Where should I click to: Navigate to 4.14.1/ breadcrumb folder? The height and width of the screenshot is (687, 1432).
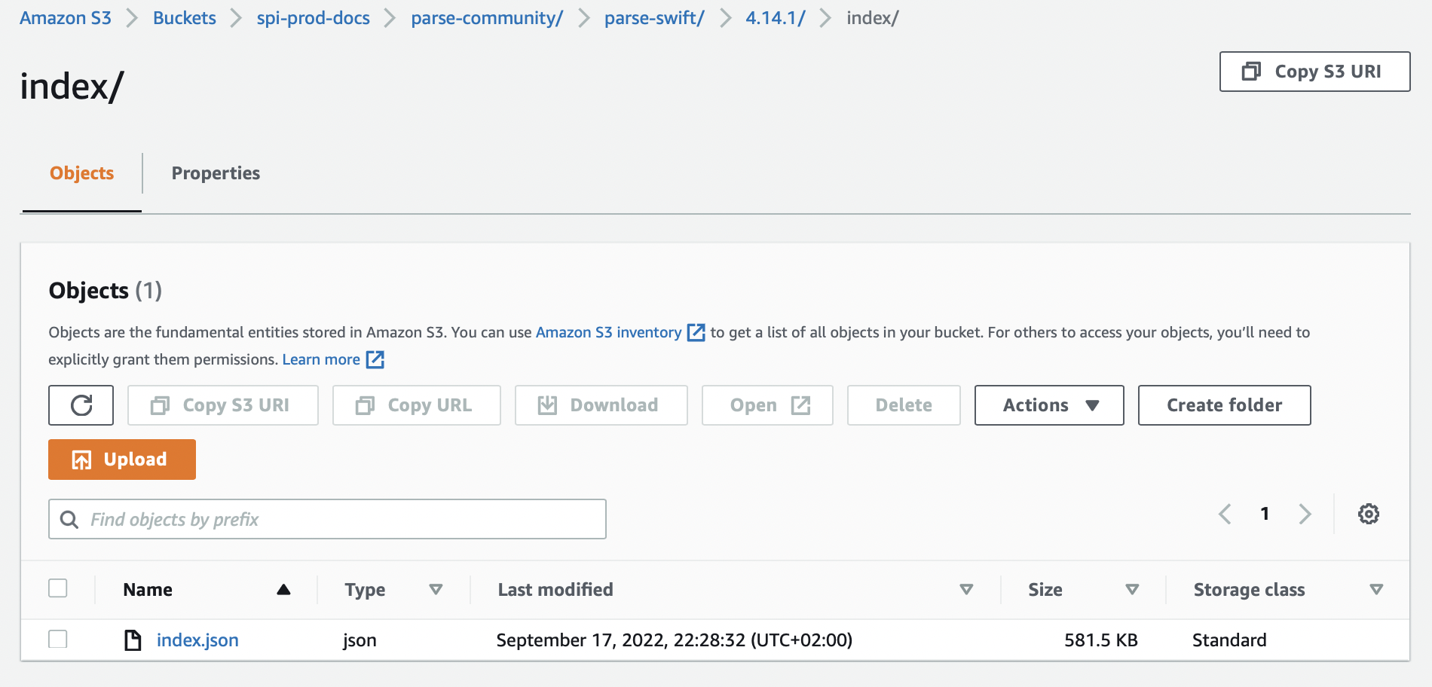tap(776, 18)
